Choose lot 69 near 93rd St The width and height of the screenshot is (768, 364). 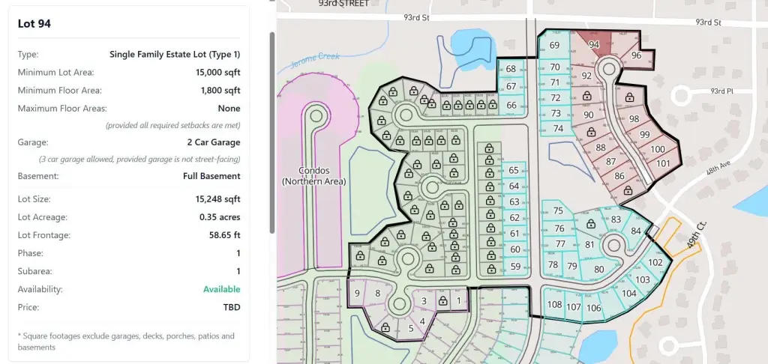(x=554, y=46)
